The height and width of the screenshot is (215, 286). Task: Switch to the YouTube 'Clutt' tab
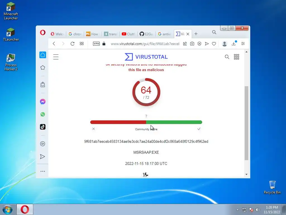pyautogui.click(x=128, y=34)
